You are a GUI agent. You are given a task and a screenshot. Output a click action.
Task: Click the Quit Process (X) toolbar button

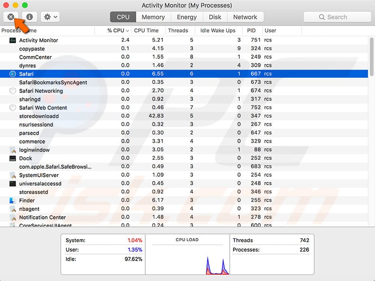(11, 17)
